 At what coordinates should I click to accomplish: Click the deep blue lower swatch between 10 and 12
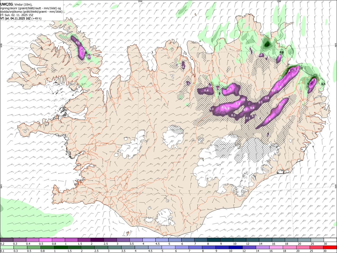236,247
